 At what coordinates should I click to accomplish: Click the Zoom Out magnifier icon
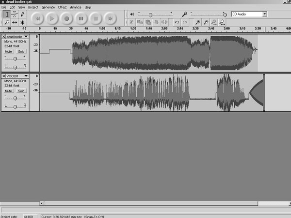point(206,22)
